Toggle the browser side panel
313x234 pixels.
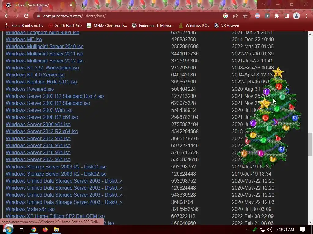click(287, 16)
